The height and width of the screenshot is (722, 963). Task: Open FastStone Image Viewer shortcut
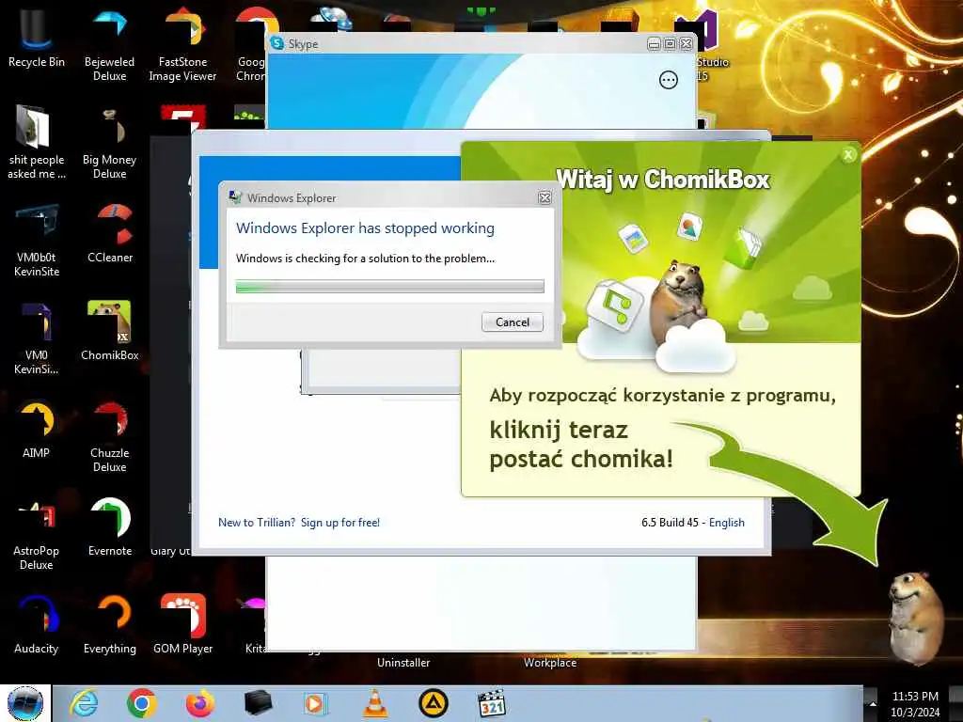[x=182, y=44]
